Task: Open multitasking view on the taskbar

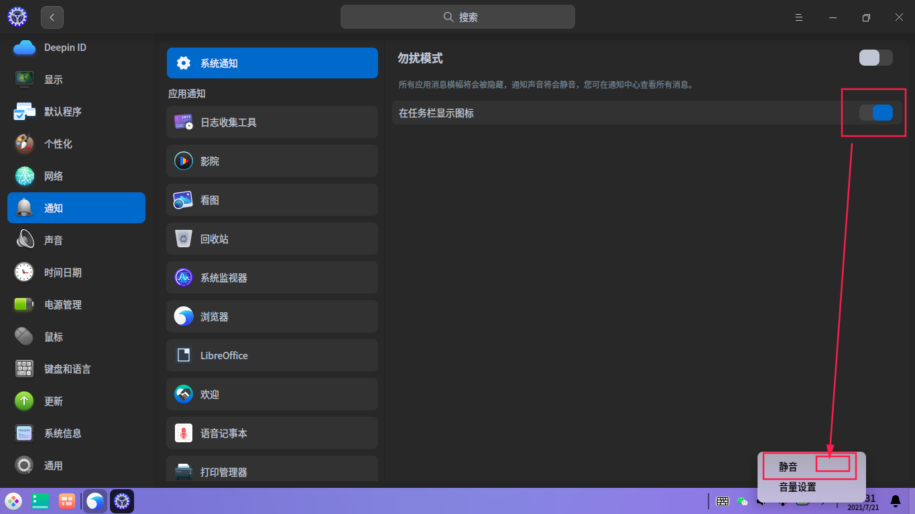Action: pyautogui.click(x=67, y=501)
